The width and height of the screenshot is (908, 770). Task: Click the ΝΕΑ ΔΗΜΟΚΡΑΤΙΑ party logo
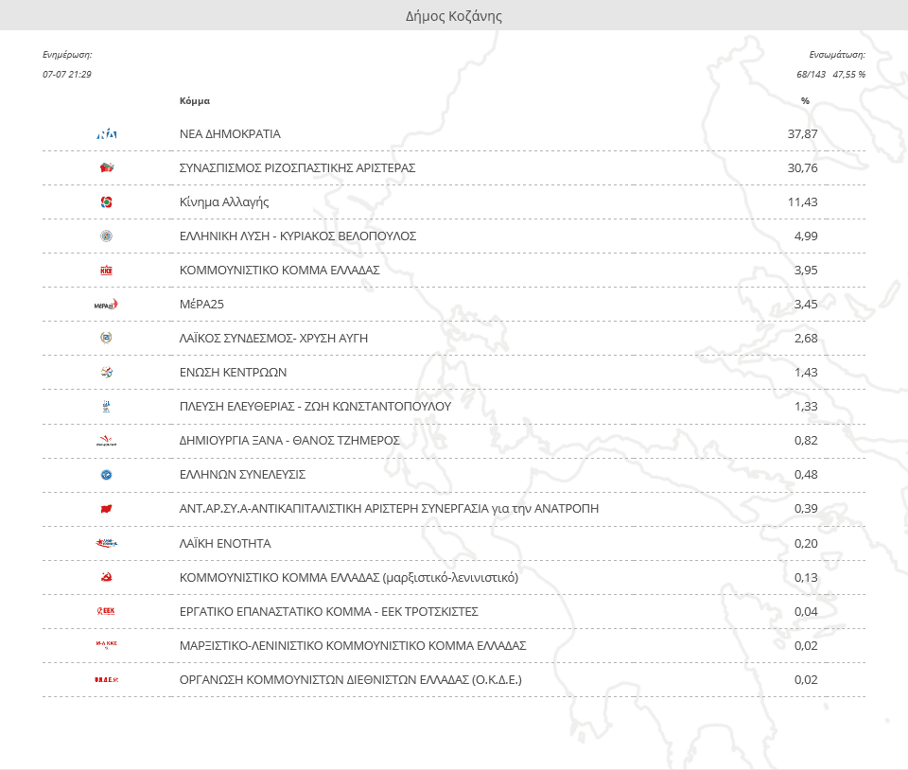coord(107,134)
